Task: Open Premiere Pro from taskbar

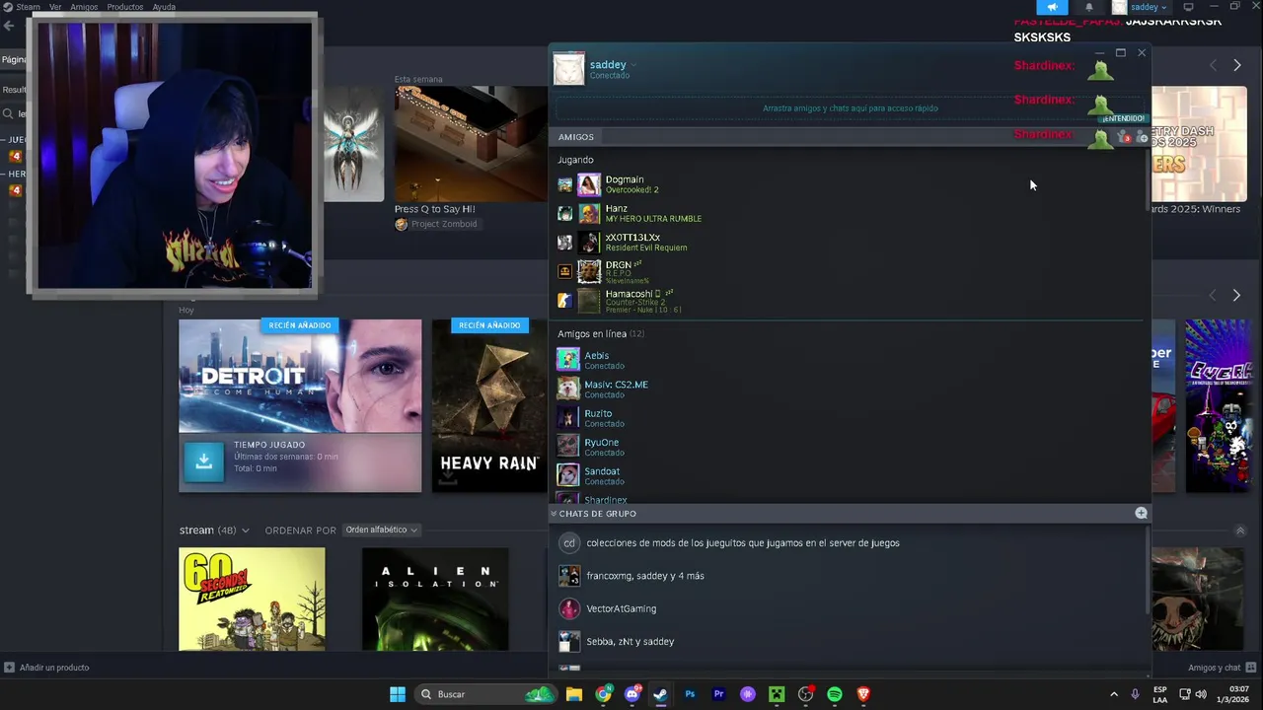Action: [718, 694]
